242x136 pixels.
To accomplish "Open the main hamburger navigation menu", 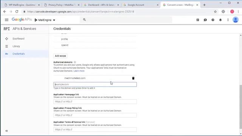I will pos(6,20).
